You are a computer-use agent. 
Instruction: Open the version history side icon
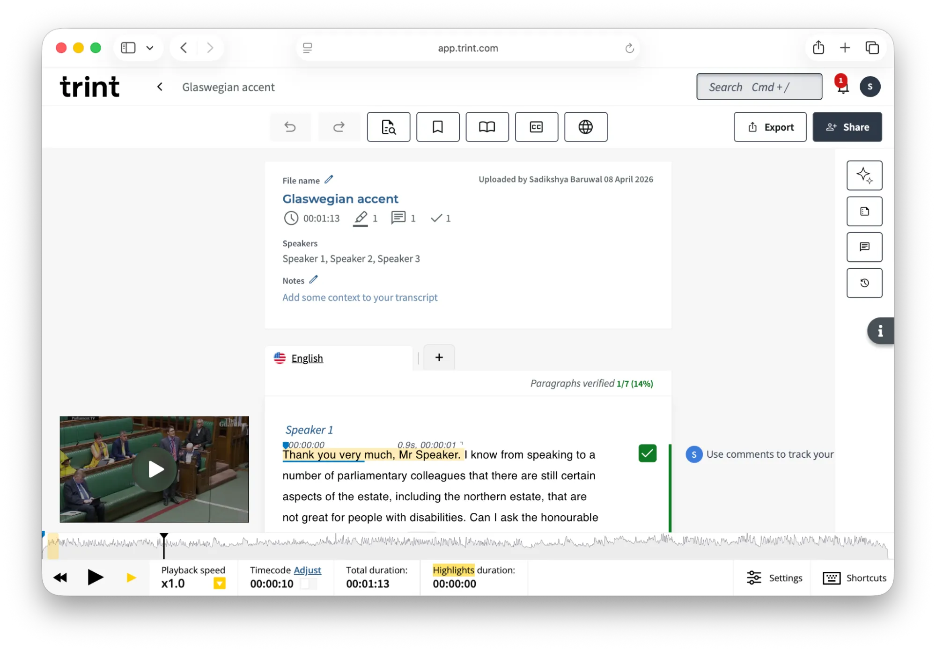864,283
